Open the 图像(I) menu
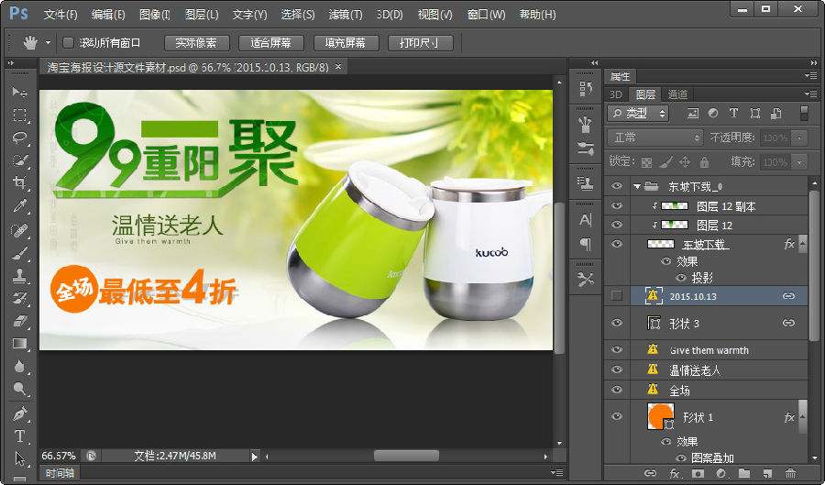This screenshot has height=485, width=825. click(x=155, y=14)
